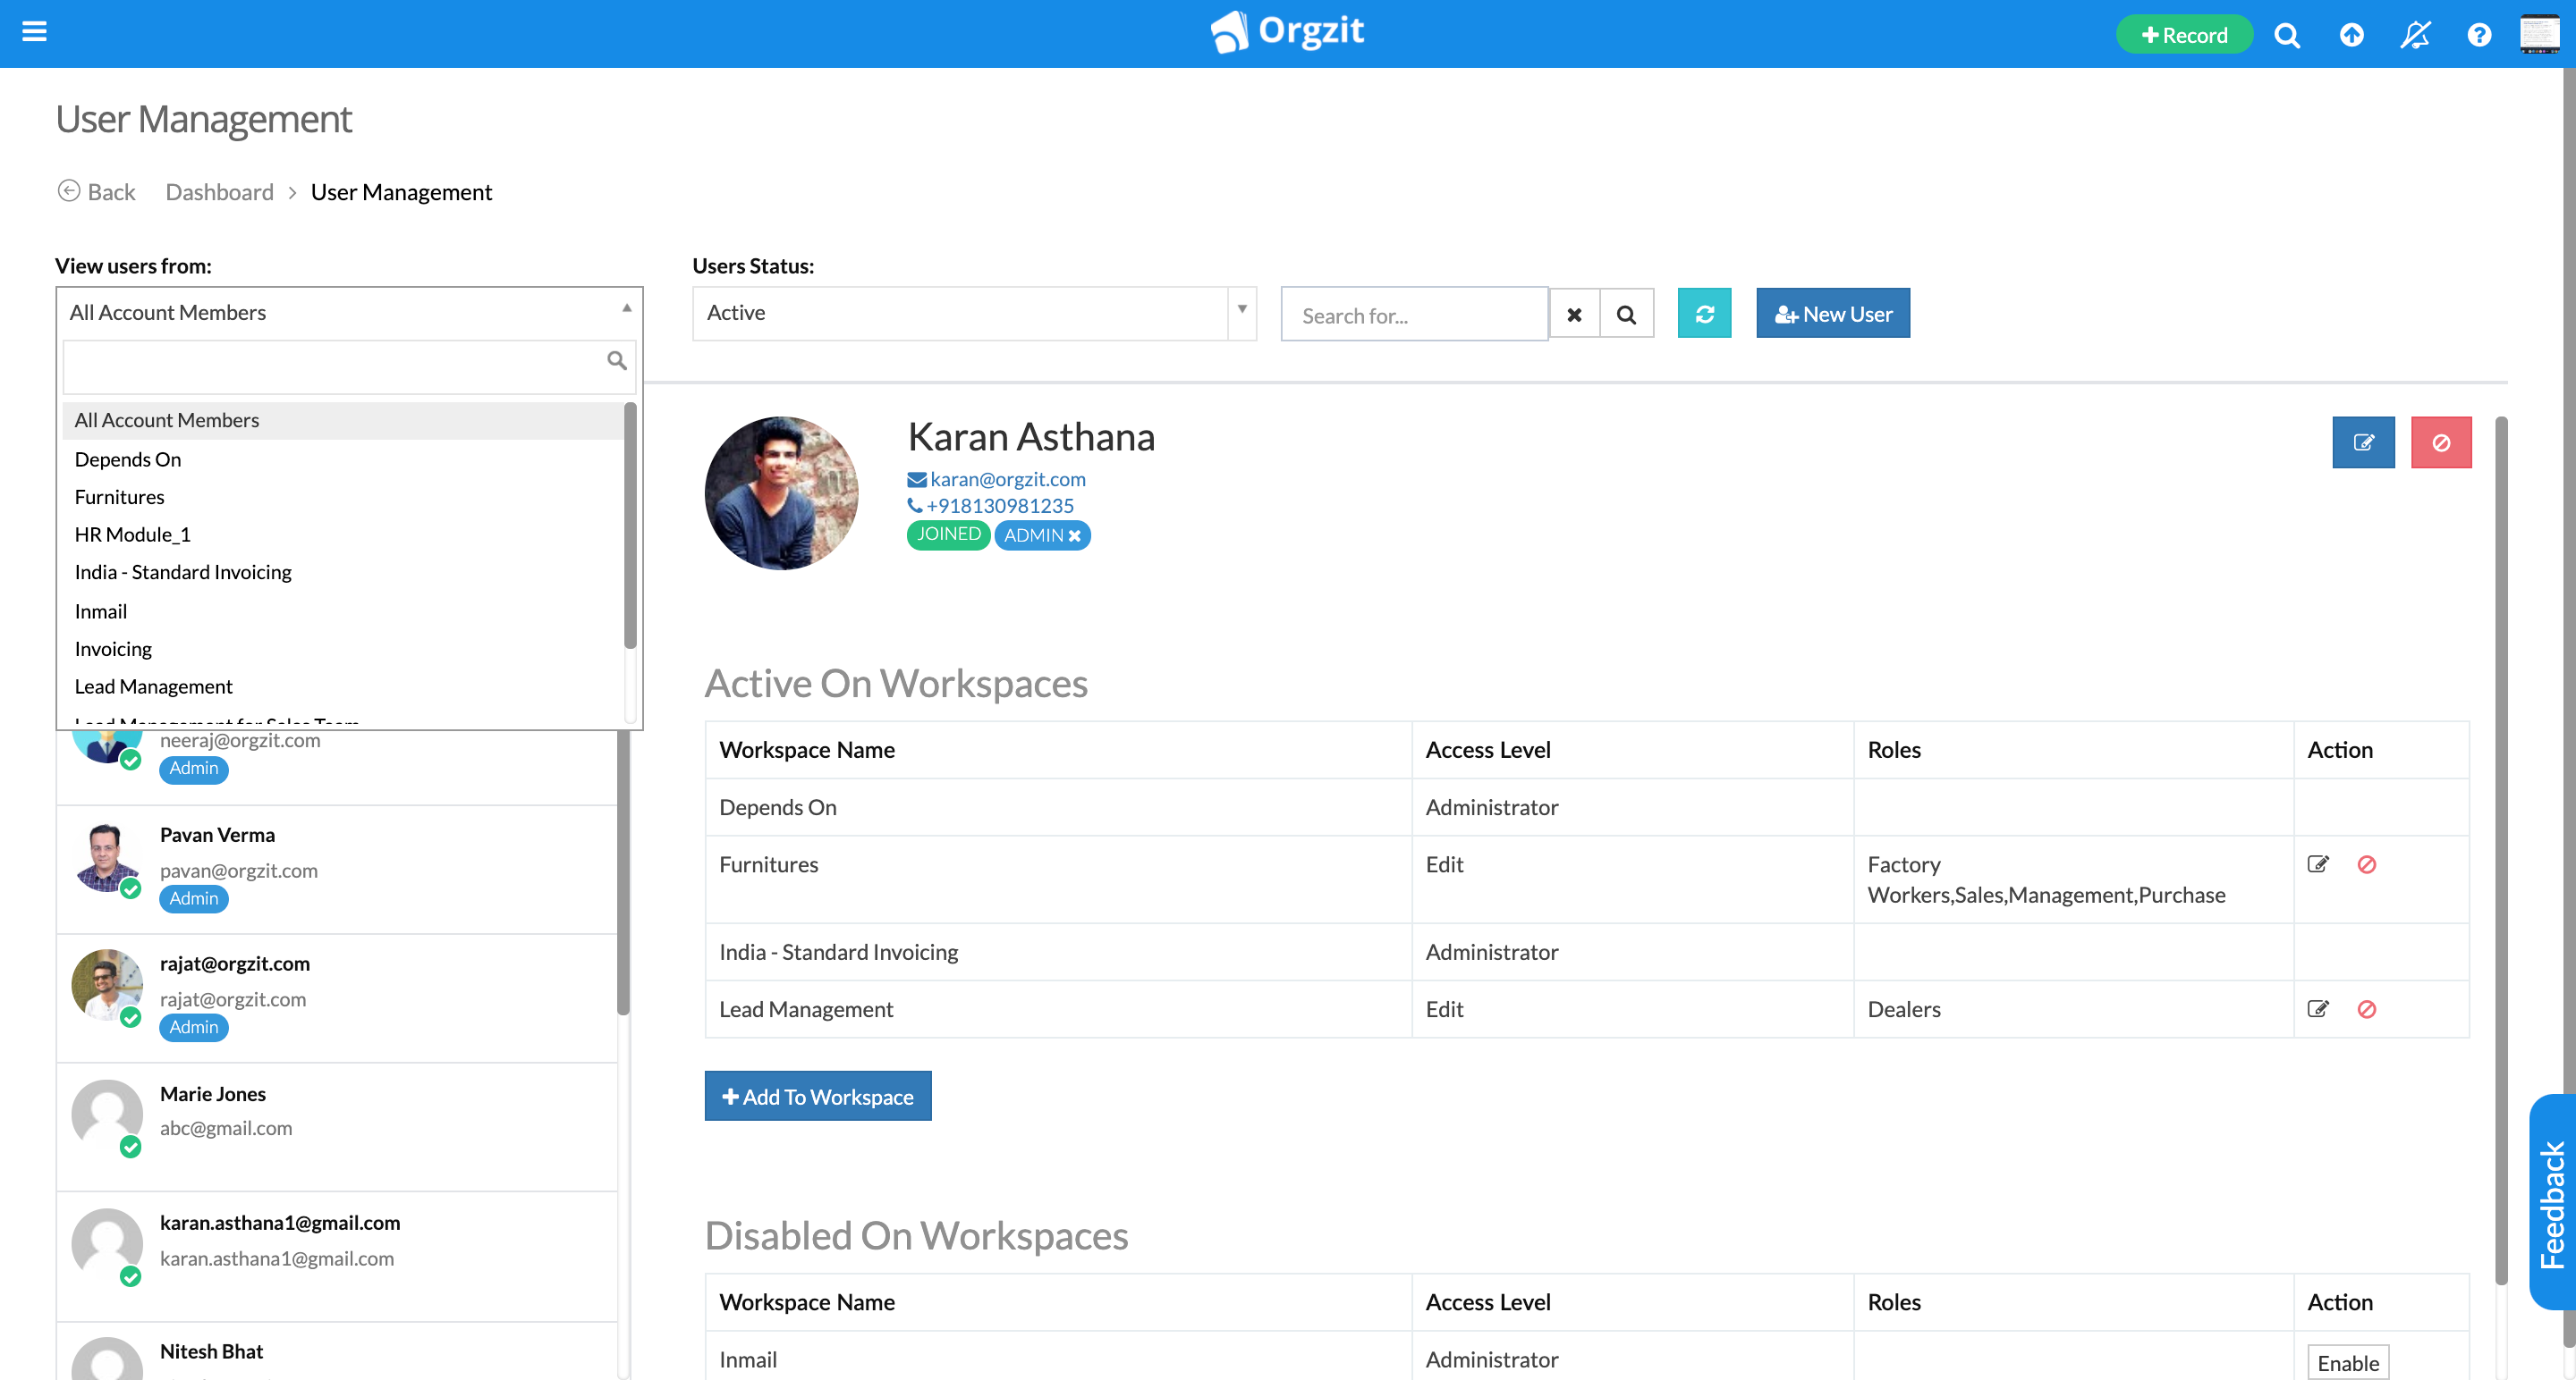Select Depends On in dropdown list
Screen dimensions: 2576x1380
pos(342,459)
